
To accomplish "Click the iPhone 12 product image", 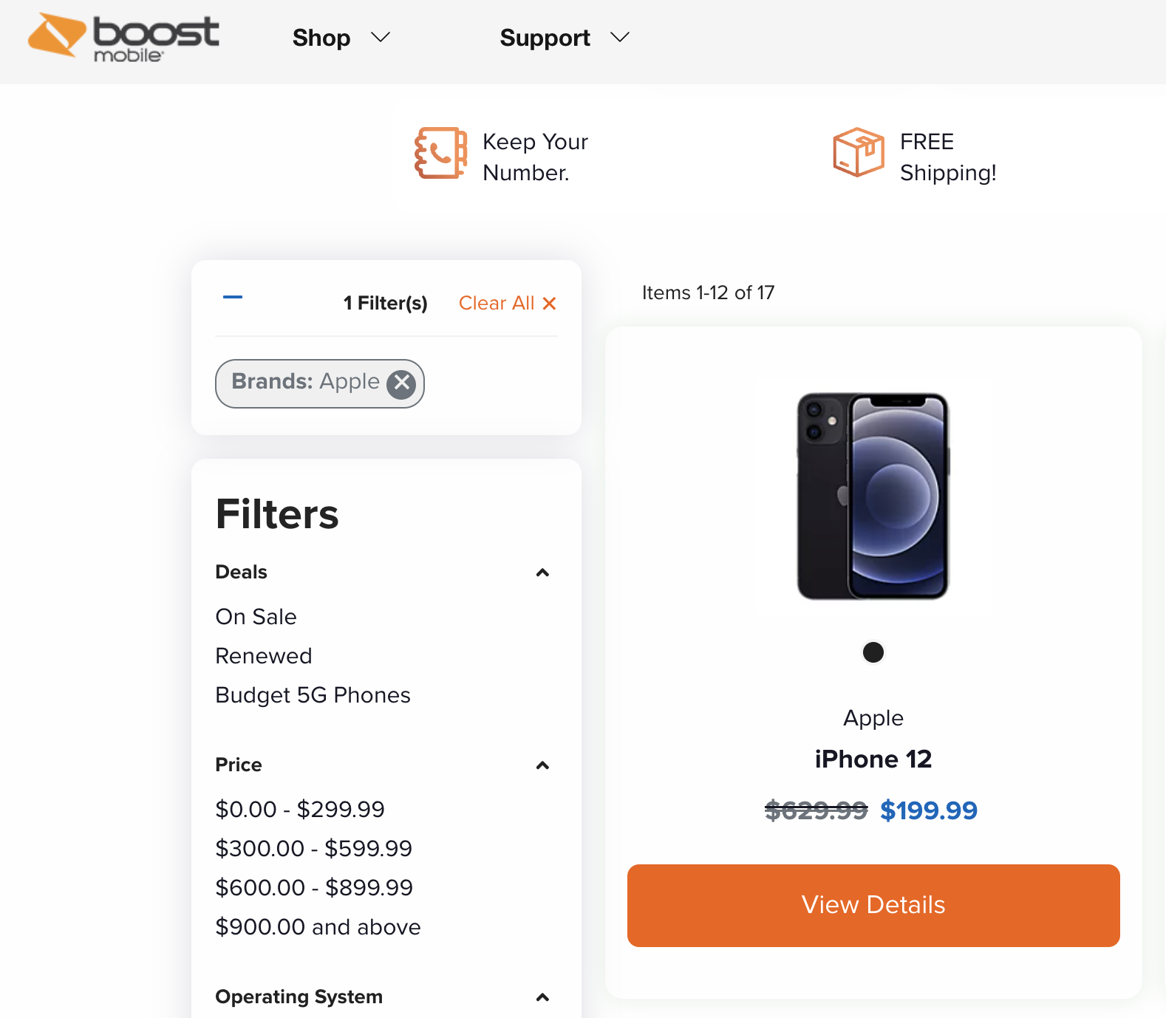I will (873, 496).
